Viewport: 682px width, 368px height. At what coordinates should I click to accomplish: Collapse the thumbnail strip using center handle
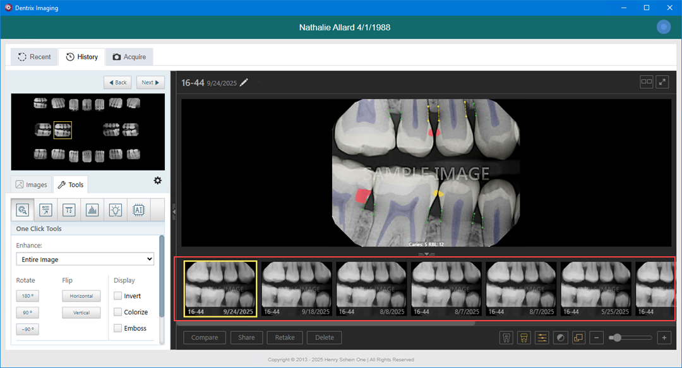click(426, 254)
